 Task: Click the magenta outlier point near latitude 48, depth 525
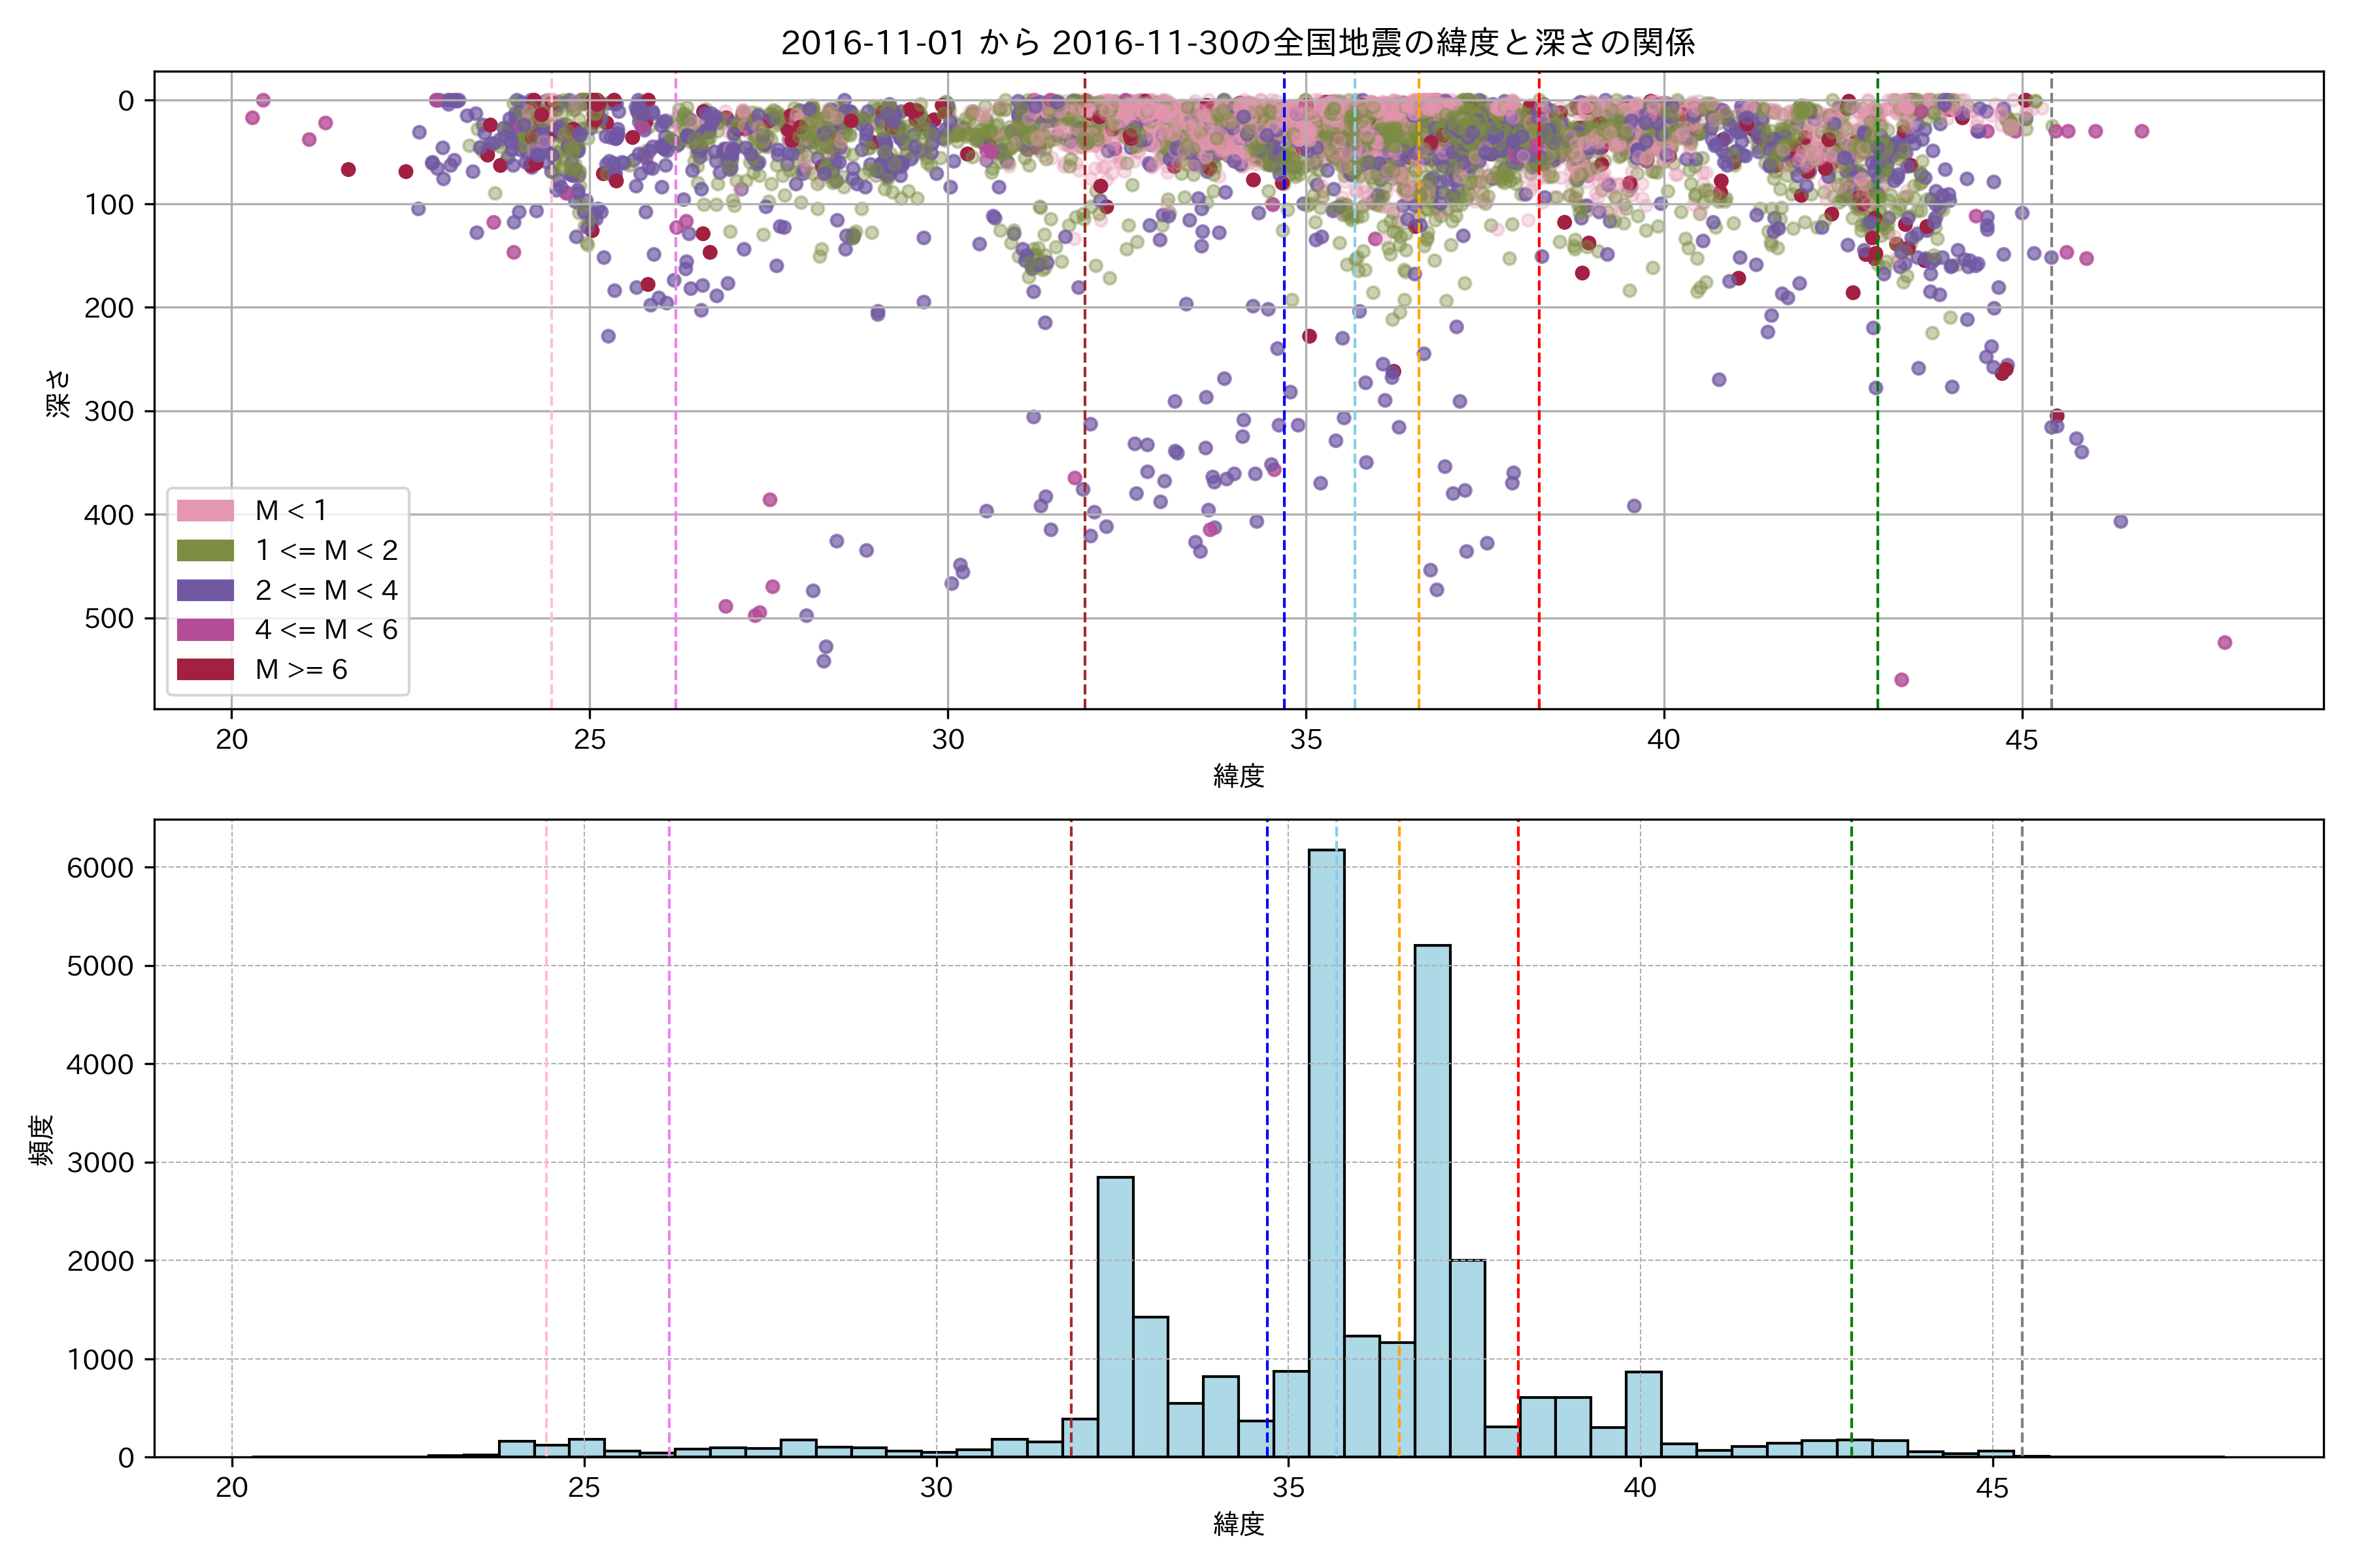[x=2224, y=643]
